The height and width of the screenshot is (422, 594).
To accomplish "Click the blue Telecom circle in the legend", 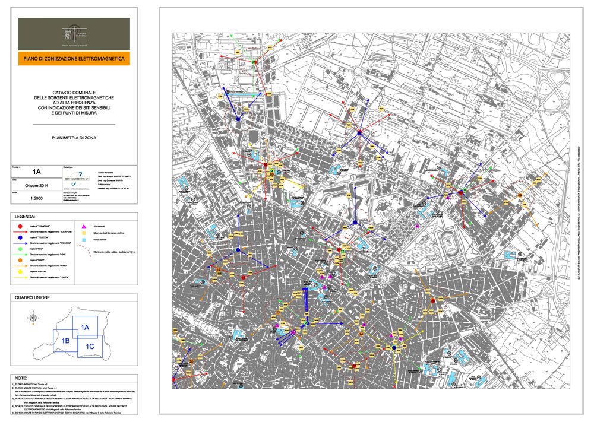I will tap(20, 237).
